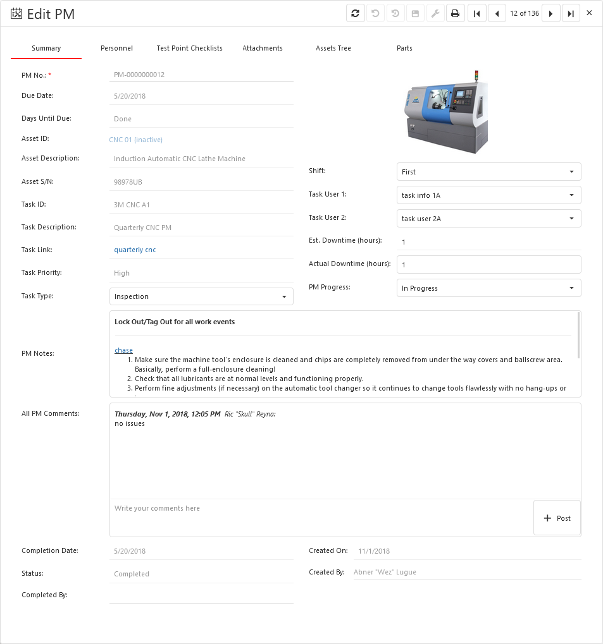Switch to the Assets Tree tab
The width and height of the screenshot is (603, 644).
(x=333, y=47)
